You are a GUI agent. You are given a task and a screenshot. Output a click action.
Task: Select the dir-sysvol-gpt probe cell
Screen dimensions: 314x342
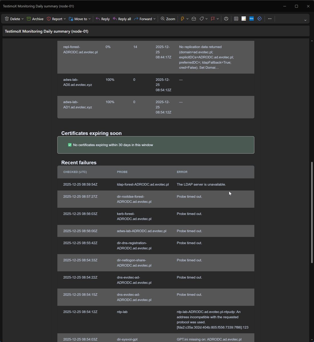tap(127, 339)
